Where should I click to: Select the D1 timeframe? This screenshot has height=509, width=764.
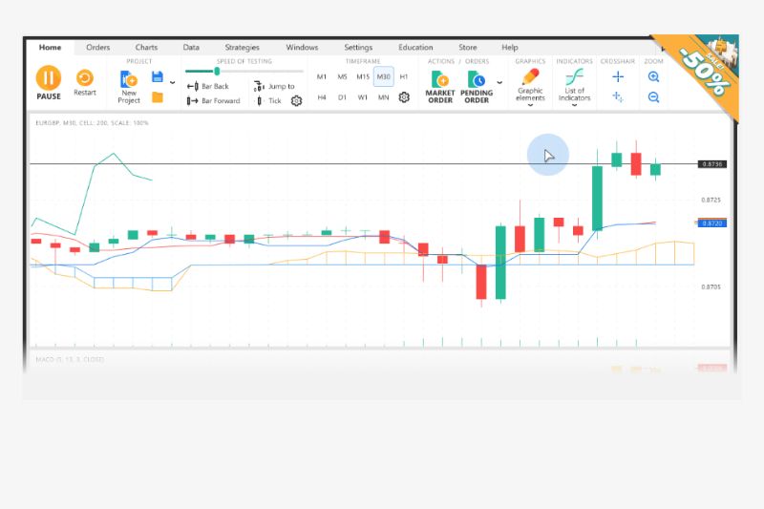342,97
